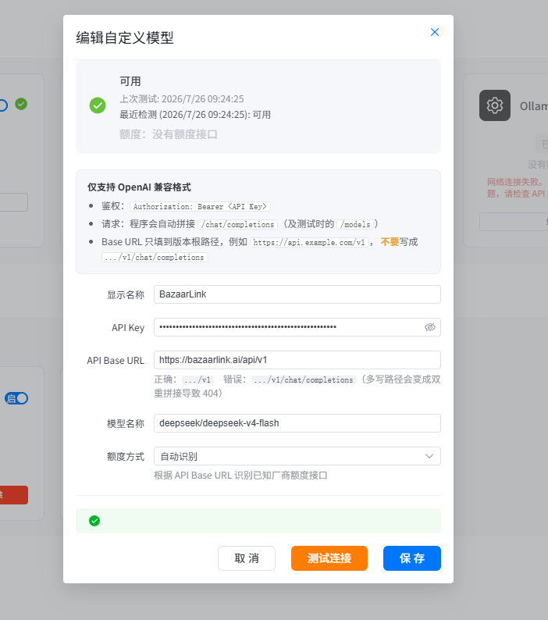This screenshot has height=620, width=548.
Task: Click green check icon in bottom result bar
Action: click(94, 521)
